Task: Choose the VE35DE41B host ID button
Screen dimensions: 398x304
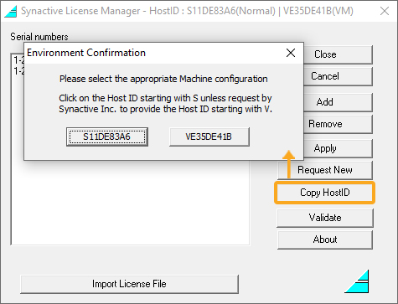Action: pyautogui.click(x=209, y=137)
